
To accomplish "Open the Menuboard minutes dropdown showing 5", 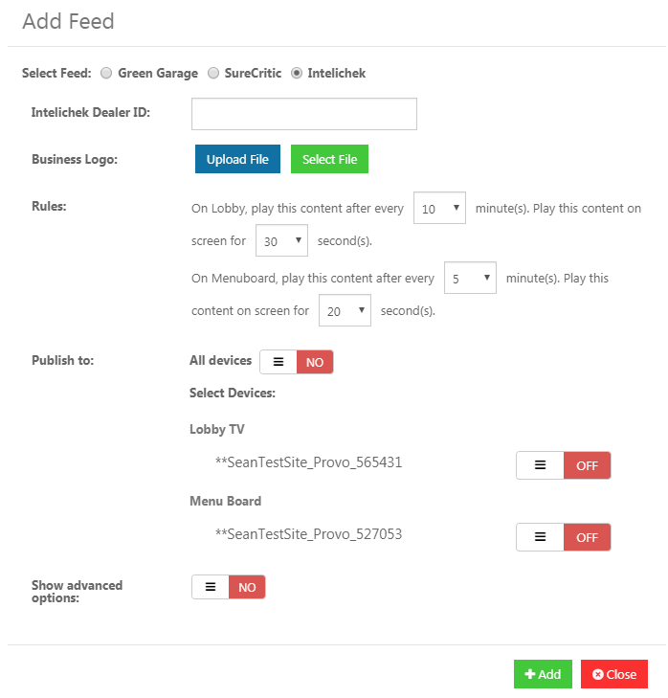I will point(470,278).
